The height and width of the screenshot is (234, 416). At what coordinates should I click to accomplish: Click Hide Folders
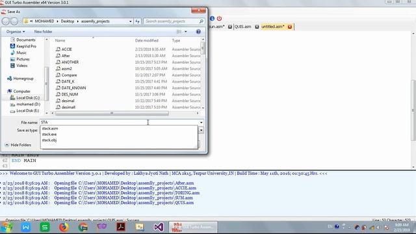pos(18,145)
